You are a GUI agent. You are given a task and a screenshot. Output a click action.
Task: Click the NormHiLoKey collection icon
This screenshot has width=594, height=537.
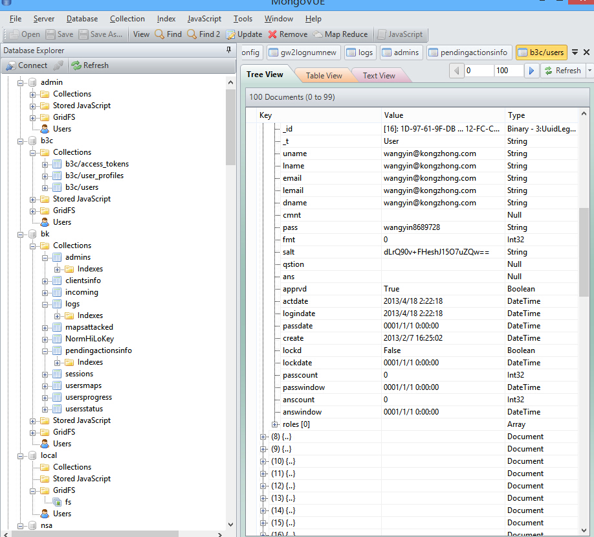(x=57, y=339)
